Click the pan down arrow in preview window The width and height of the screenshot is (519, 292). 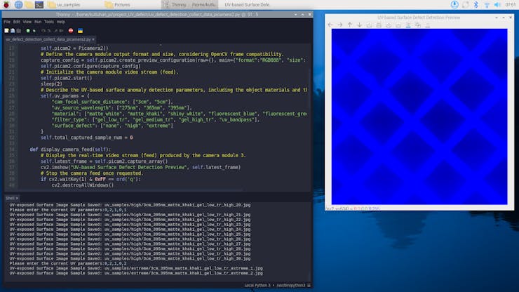click(x=360, y=25)
